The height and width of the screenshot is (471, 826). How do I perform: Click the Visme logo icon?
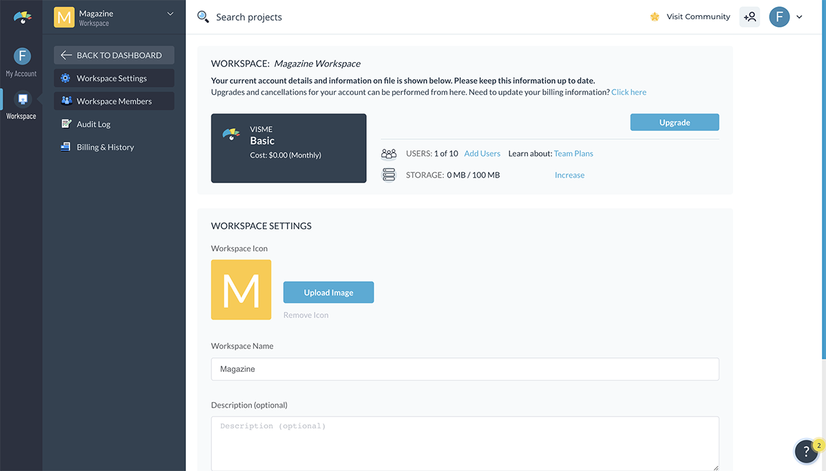22,17
